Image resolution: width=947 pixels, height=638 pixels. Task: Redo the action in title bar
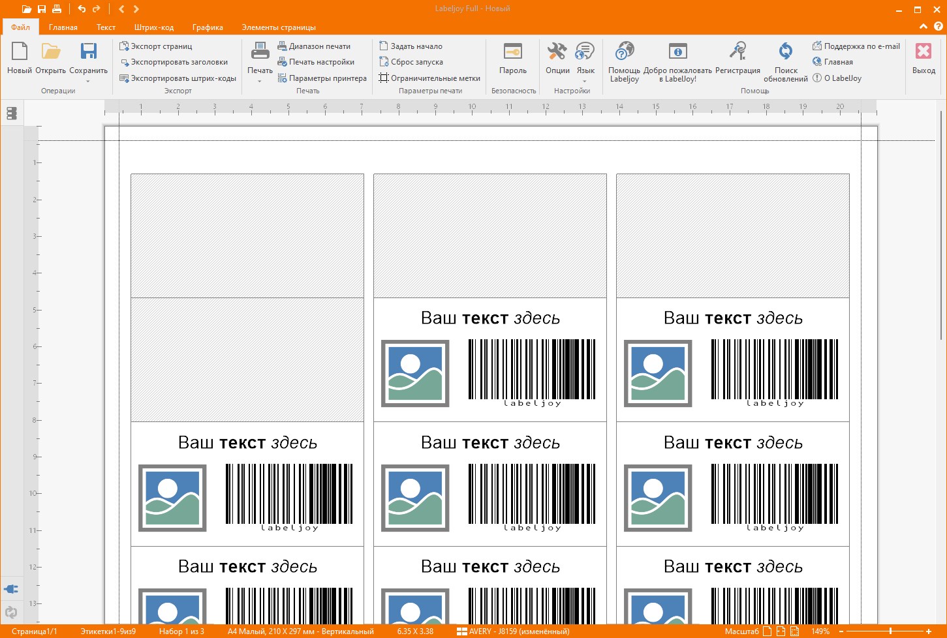(97, 9)
